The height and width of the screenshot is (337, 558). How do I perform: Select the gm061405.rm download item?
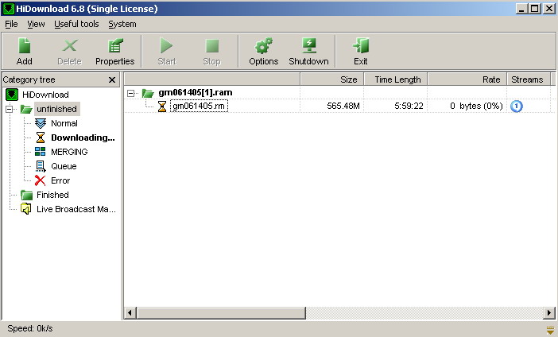[x=199, y=106]
